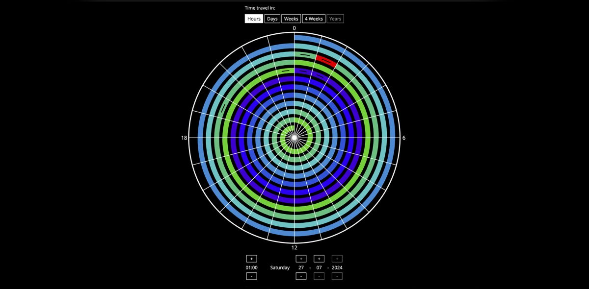This screenshot has height=289, width=589.
Task: Click the 18 hour label left of chart
Action: coord(184,138)
